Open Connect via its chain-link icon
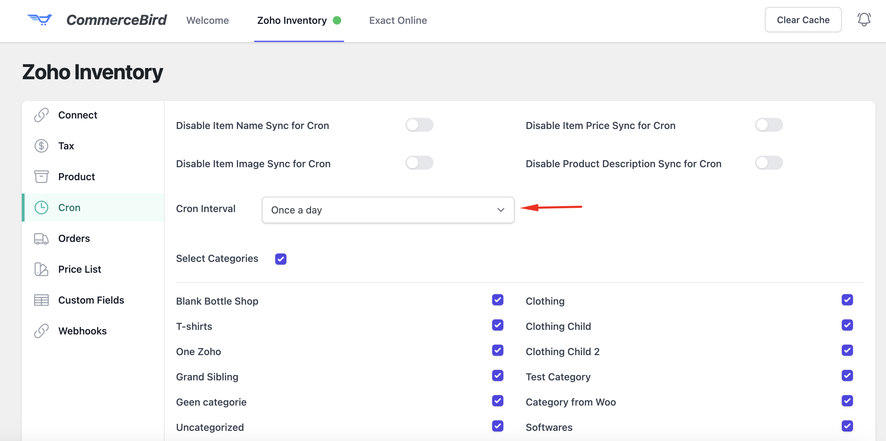Image resolution: width=886 pixels, height=441 pixels. click(41, 115)
